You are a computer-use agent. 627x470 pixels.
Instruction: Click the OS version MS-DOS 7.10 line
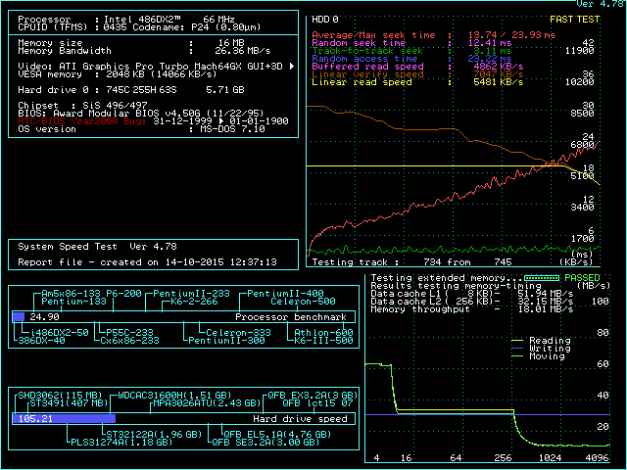coord(141,129)
